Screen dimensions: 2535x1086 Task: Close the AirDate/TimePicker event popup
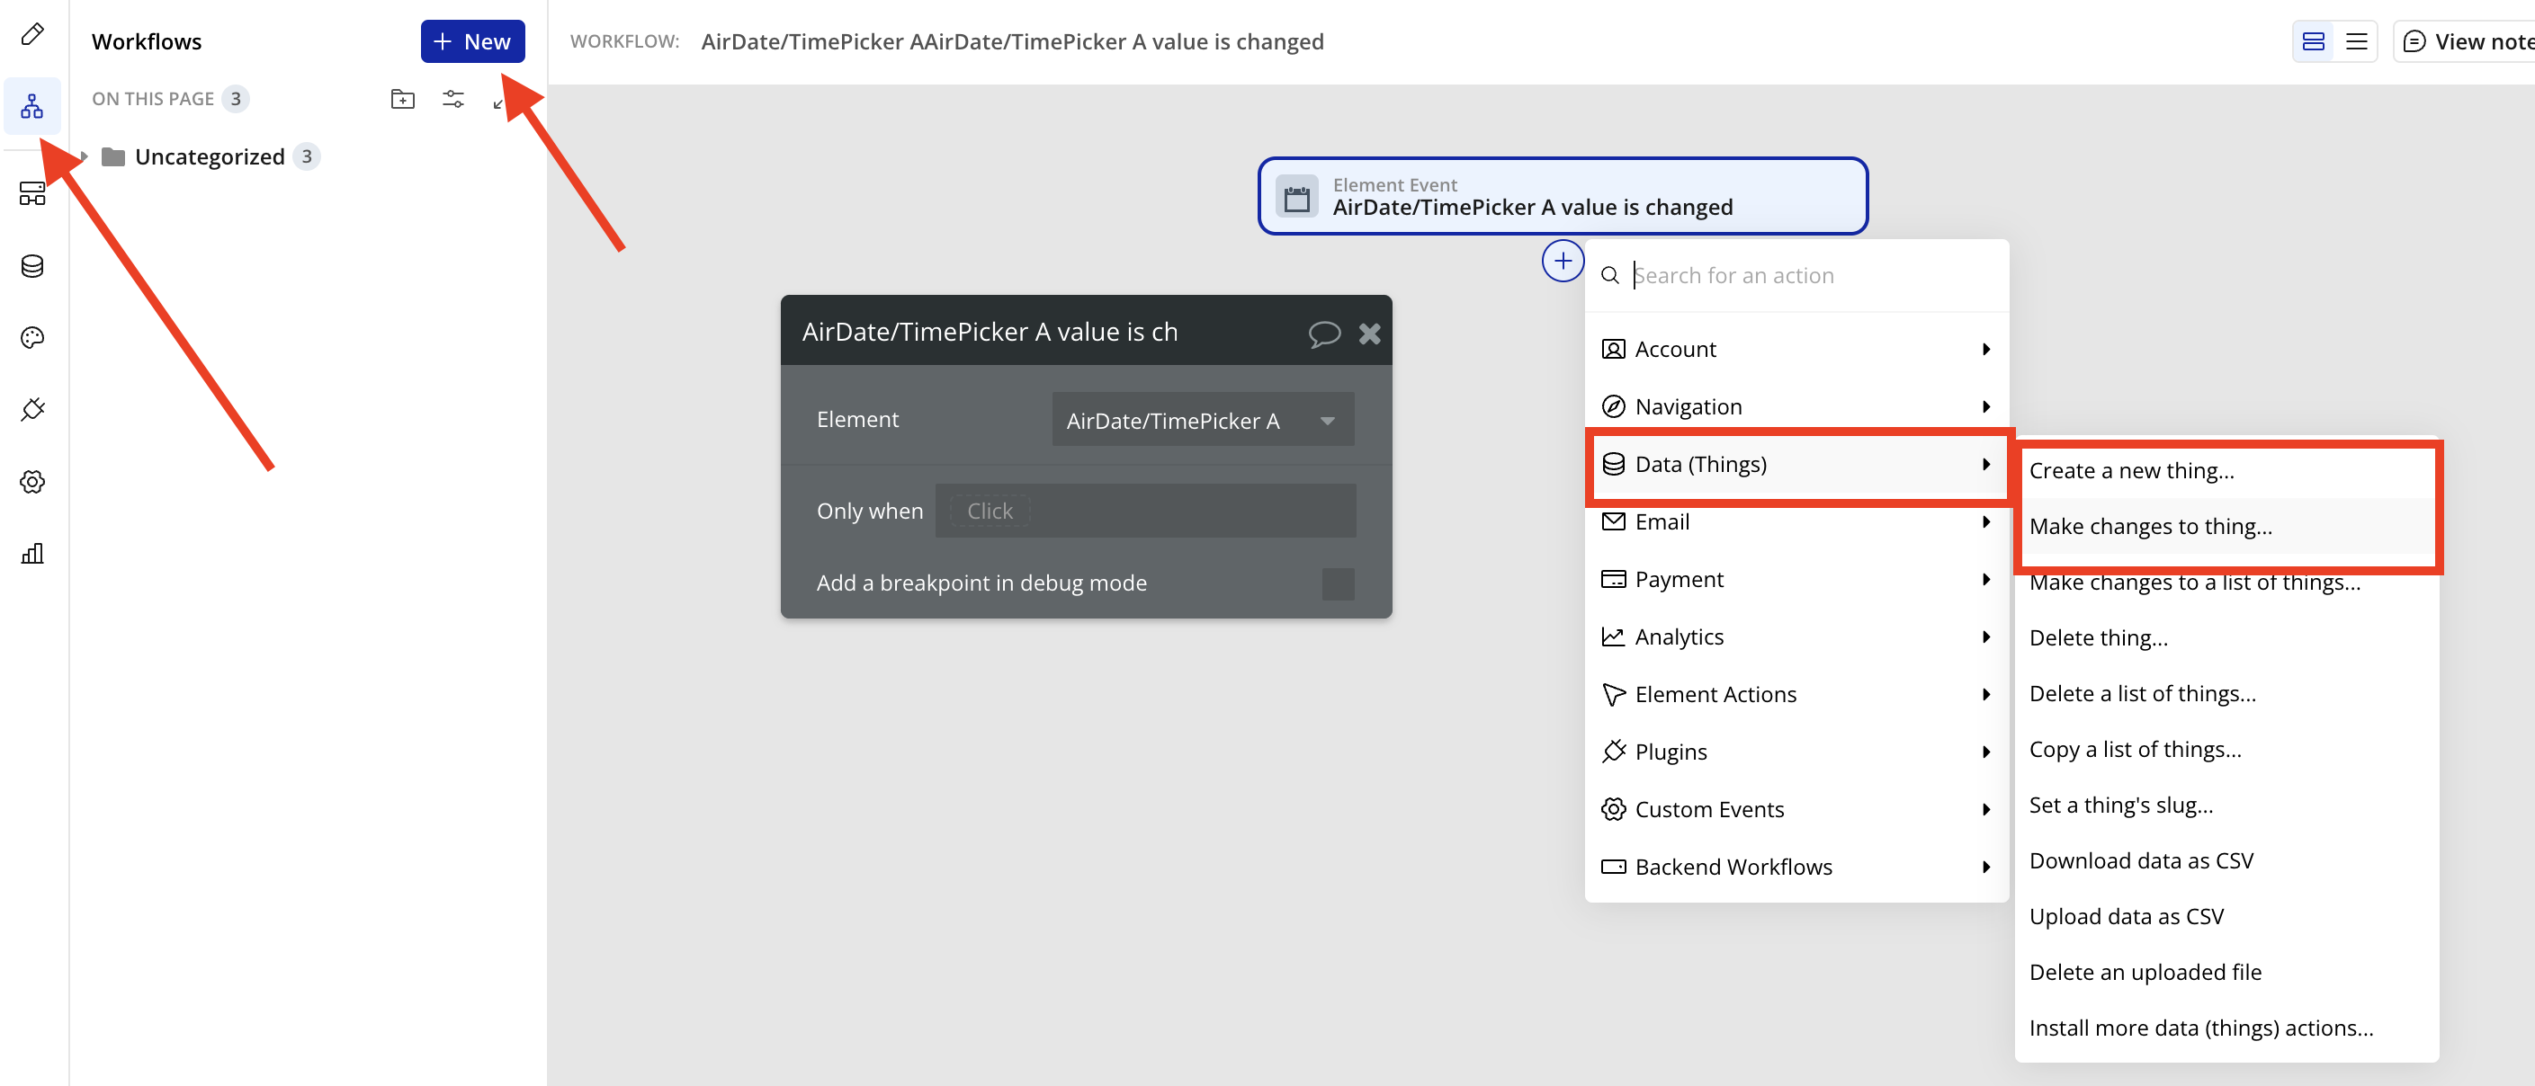pyautogui.click(x=1370, y=334)
